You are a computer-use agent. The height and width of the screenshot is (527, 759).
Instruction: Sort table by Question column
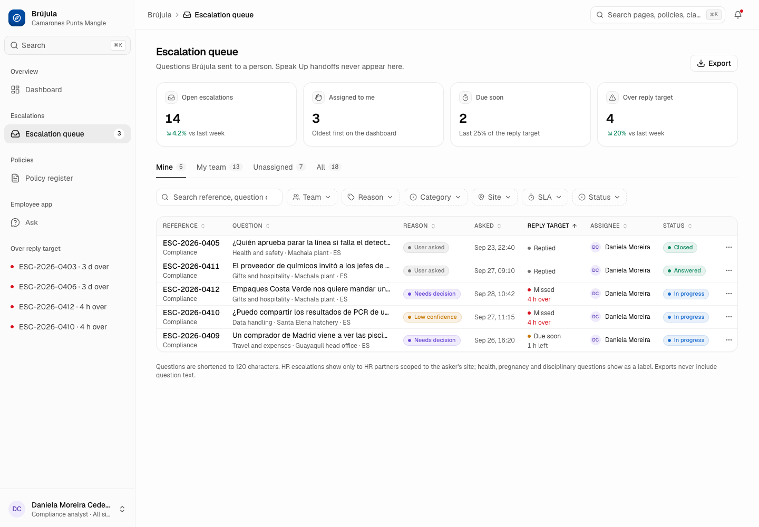click(251, 226)
